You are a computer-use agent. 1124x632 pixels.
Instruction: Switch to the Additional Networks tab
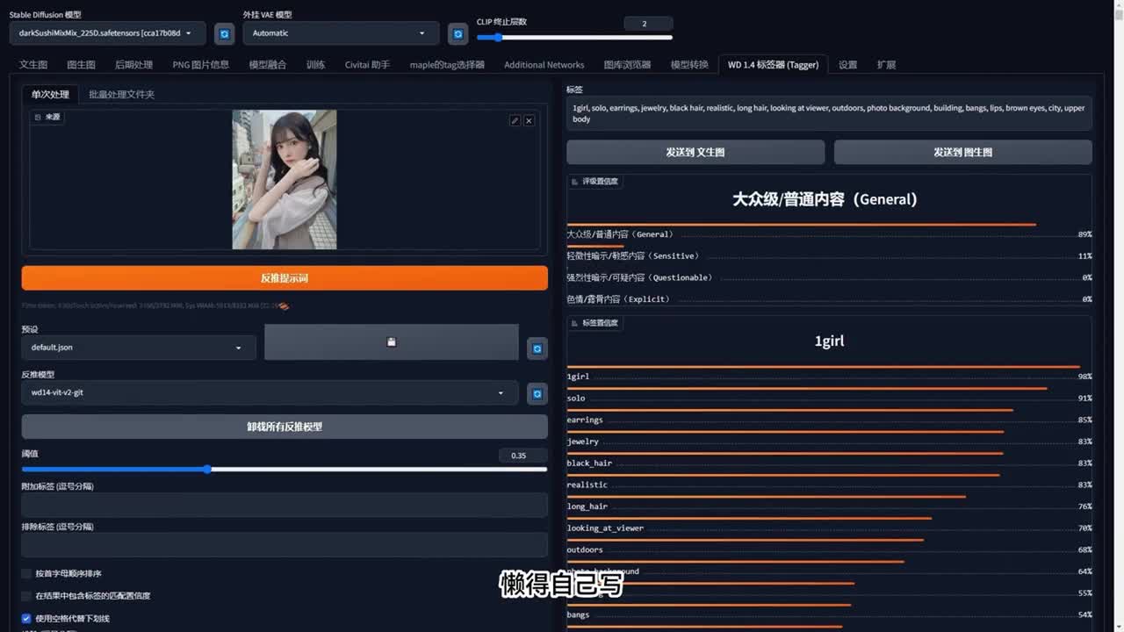(544, 65)
